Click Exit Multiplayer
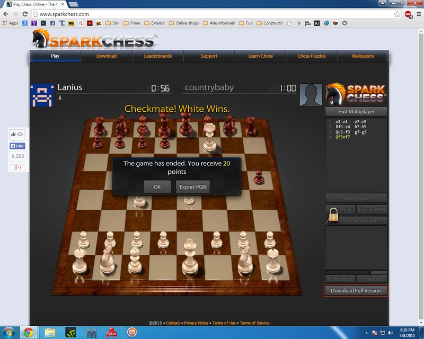 (356, 112)
